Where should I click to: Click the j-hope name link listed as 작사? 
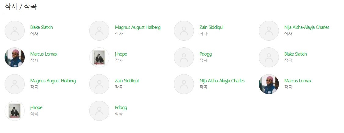pos(121,54)
